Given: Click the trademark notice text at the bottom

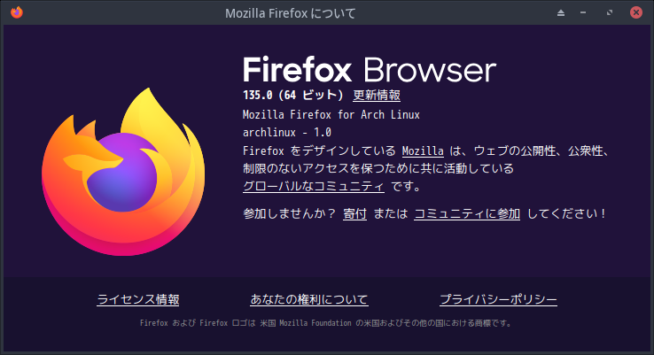Looking at the screenshot, I should pyautogui.click(x=326, y=323).
